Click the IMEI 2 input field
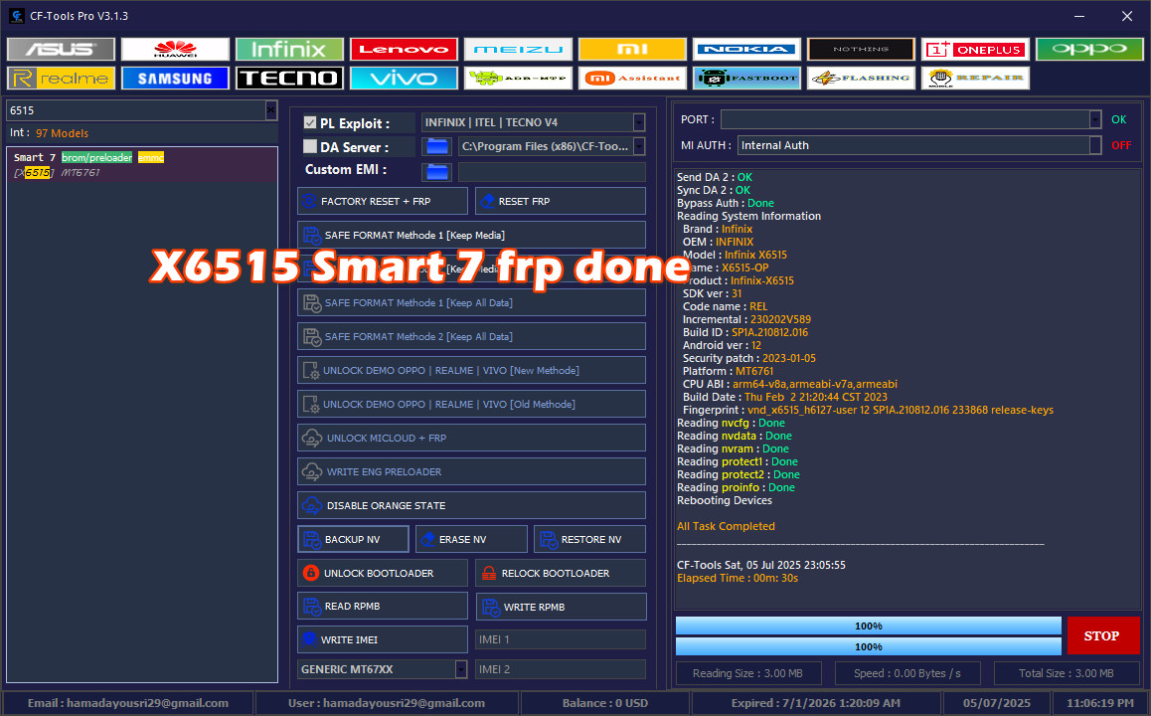The image size is (1151, 716). (x=561, y=669)
